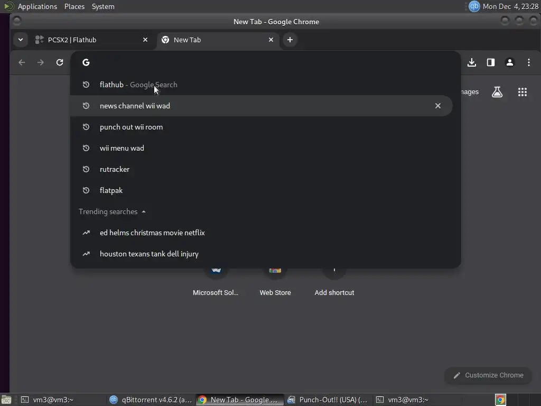Click the browser back arrow
This screenshot has height=406, width=541.
pos(22,62)
